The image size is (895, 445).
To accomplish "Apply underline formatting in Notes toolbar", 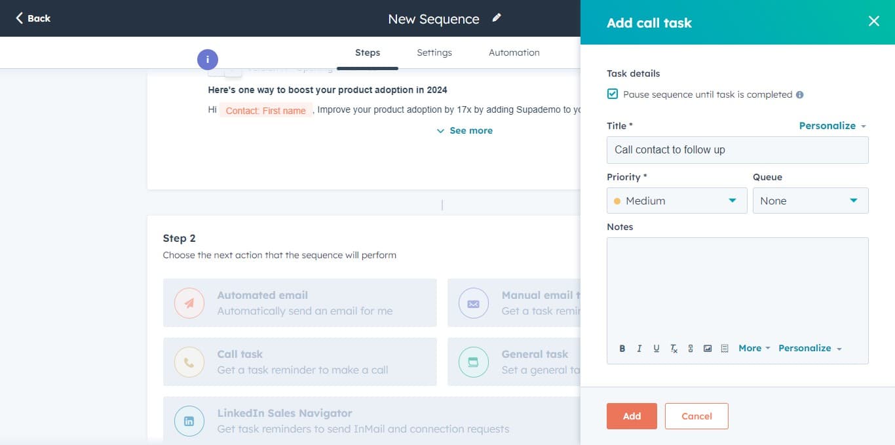I will pyautogui.click(x=657, y=349).
